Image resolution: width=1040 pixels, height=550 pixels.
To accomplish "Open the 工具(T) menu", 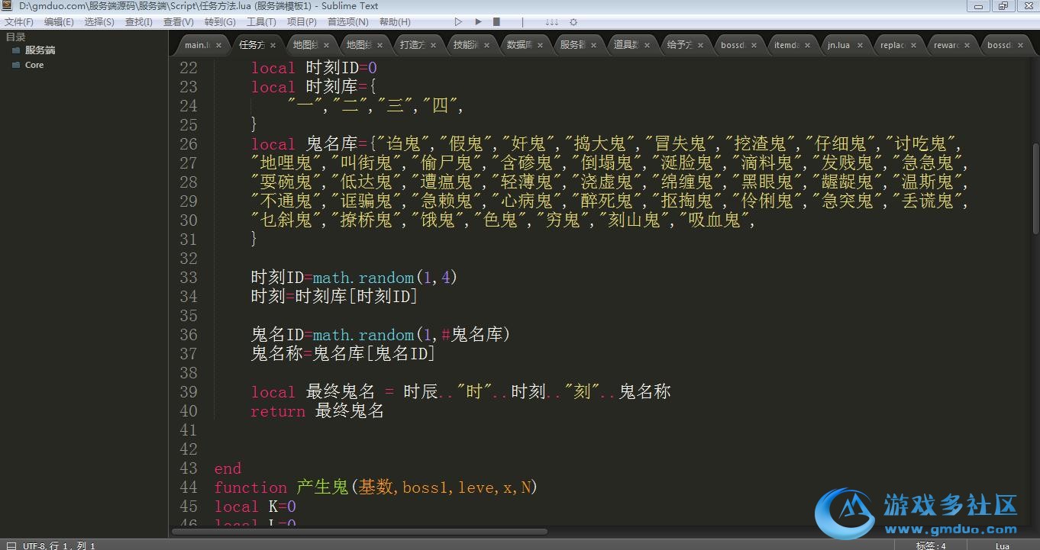I will 261,22.
